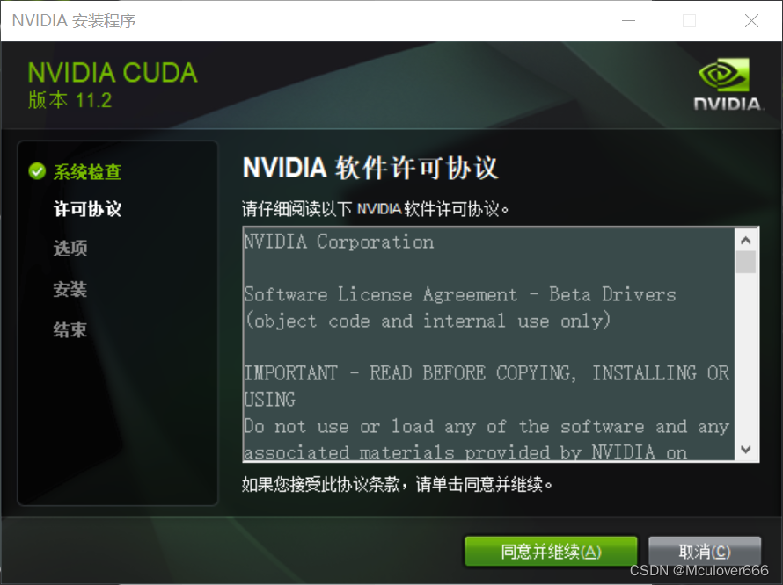Click the 取消(C) cancel button
783x585 pixels.
pos(705,551)
